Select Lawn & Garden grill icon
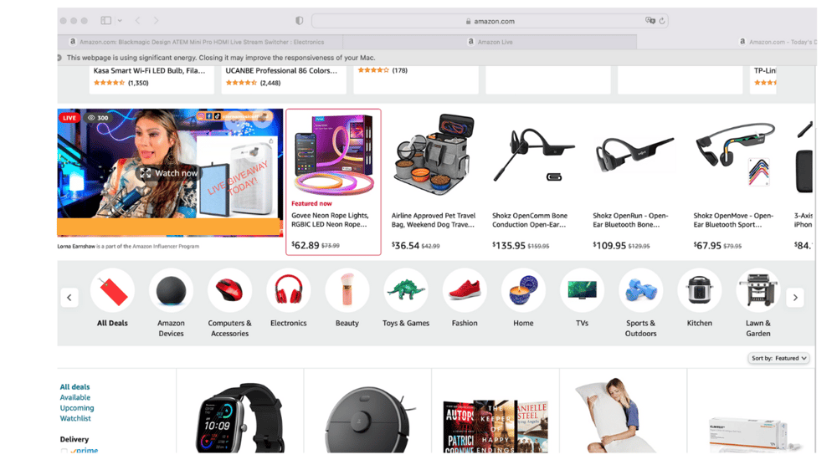The image size is (837, 470). click(x=758, y=291)
